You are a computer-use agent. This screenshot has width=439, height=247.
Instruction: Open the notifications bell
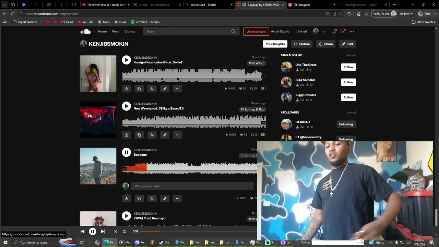click(334, 31)
